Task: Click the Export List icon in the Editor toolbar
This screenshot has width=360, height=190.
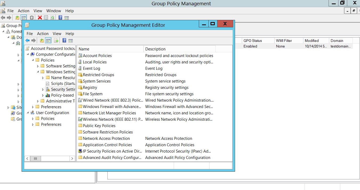Action: click(56, 41)
